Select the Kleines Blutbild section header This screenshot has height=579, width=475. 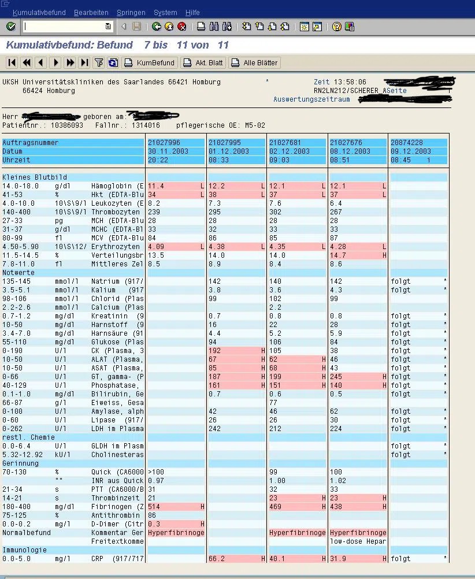coord(34,177)
